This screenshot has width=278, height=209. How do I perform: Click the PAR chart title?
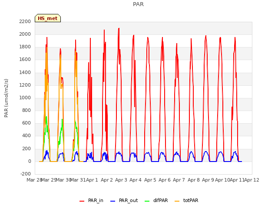click(x=138, y=4)
